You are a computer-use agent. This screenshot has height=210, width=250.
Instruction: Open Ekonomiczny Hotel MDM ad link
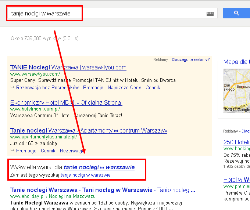click(66, 102)
